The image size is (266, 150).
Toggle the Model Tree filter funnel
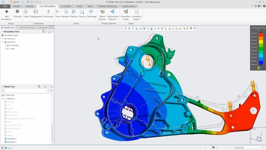(3, 91)
